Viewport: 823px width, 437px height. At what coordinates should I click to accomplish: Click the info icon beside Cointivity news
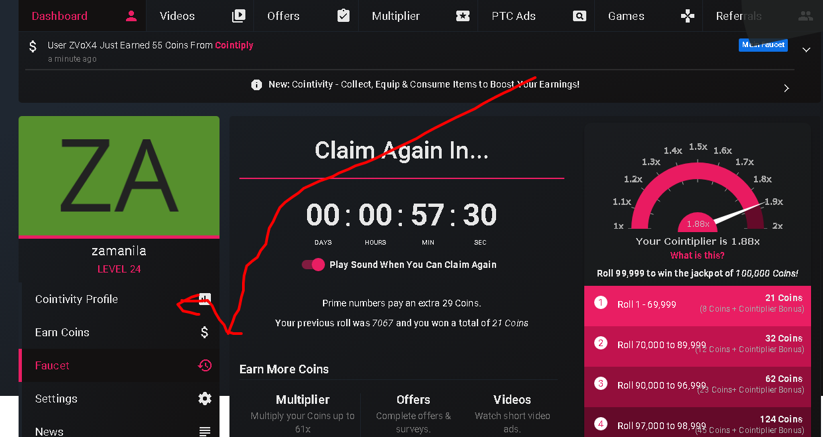[x=257, y=85]
